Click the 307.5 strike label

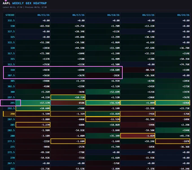(11, 76)
